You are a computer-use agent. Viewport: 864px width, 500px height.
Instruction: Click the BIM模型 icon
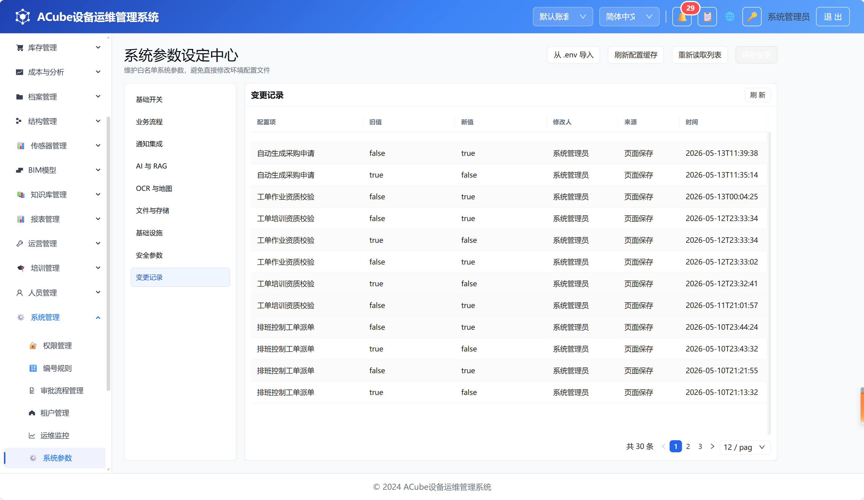(20, 170)
